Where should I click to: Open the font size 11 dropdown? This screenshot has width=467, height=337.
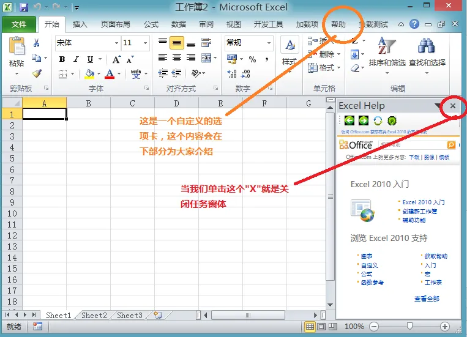tap(145, 43)
